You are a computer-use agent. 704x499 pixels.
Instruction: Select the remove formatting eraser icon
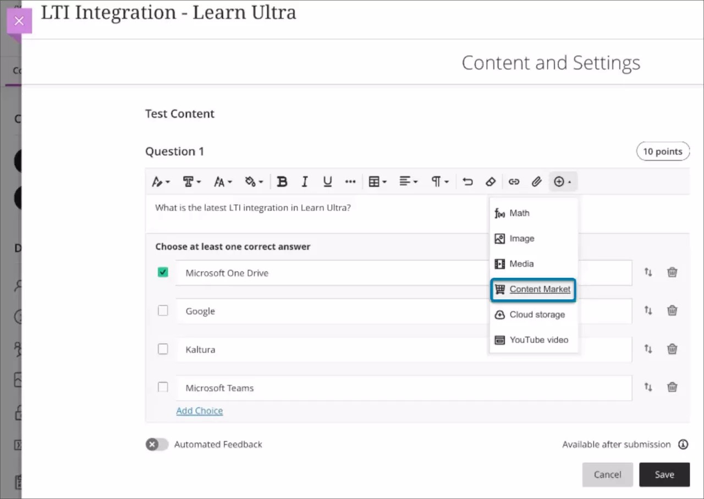coord(491,181)
